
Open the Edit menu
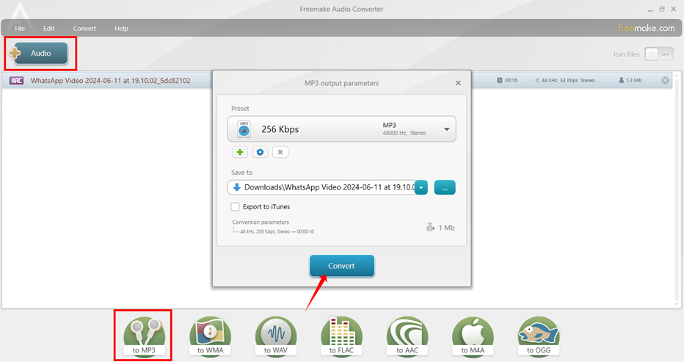pyautogui.click(x=49, y=29)
